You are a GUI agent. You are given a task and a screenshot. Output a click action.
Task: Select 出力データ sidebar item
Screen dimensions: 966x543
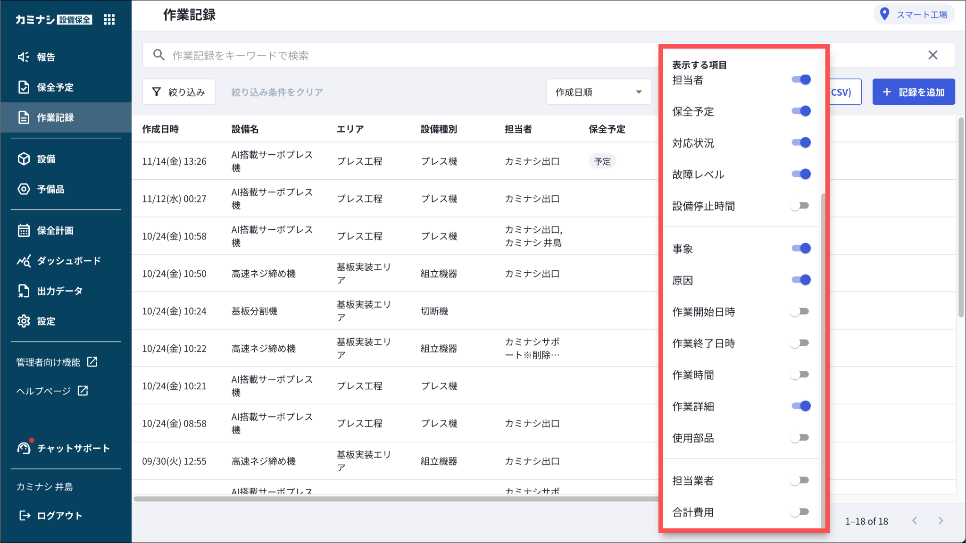(x=59, y=291)
